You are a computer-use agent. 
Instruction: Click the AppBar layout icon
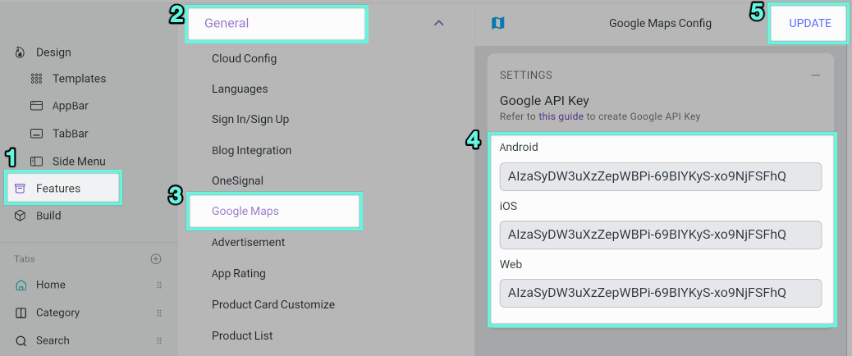click(36, 106)
